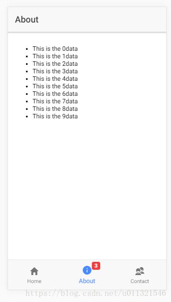This screenshot has width=171, height=302.
Task: Tap the Home house icon
Action: coord(34,271)
